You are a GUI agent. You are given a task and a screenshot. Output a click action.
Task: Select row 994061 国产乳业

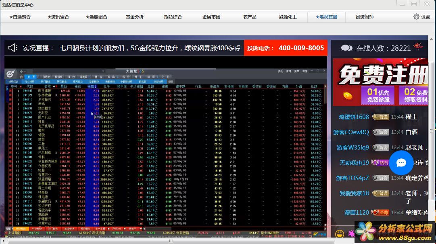[x=166, y=117]
